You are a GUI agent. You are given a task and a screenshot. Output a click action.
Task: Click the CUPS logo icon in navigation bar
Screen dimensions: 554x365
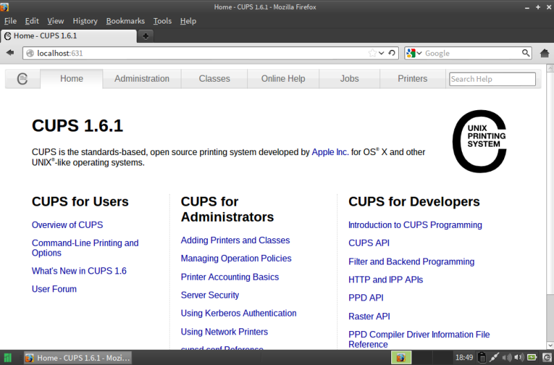[22, 78]
